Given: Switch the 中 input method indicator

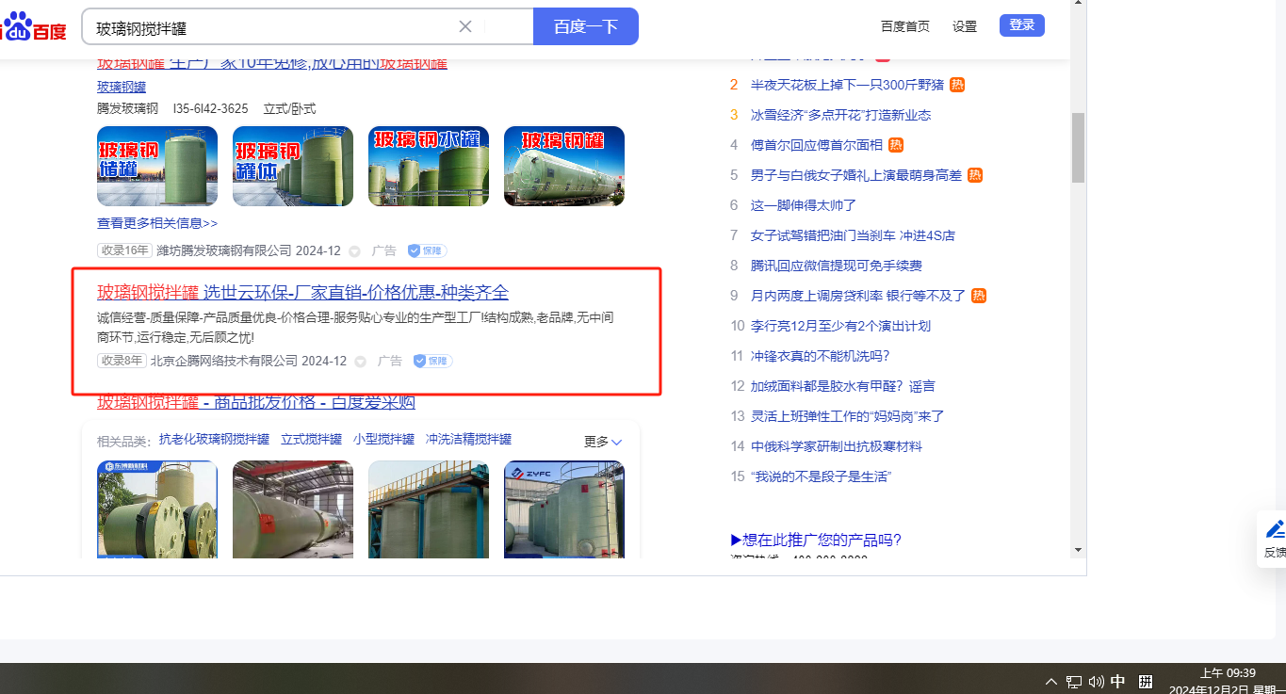Looking at the screenshot, I should [1118, 682].
